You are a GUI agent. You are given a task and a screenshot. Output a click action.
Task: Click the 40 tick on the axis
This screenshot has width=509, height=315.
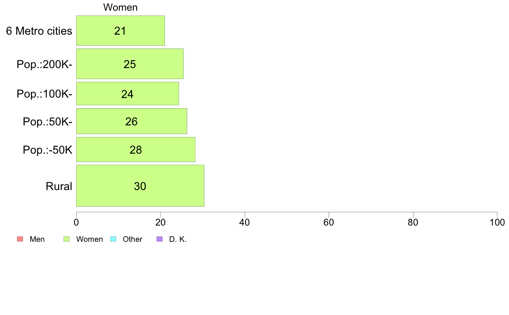click(x=245, y=222)
